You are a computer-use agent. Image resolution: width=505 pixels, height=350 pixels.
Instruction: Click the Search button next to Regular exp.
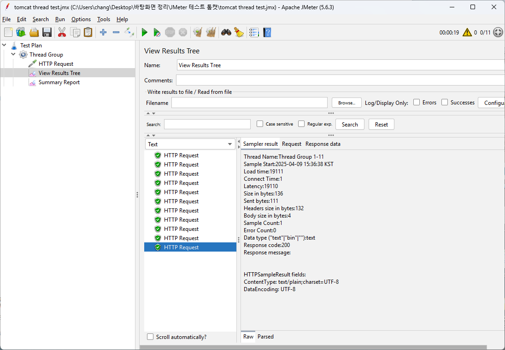click(350, 124)
